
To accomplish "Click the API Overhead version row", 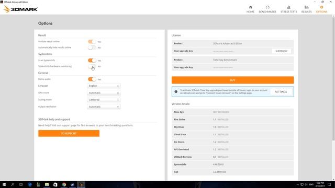I will [232, 149].
